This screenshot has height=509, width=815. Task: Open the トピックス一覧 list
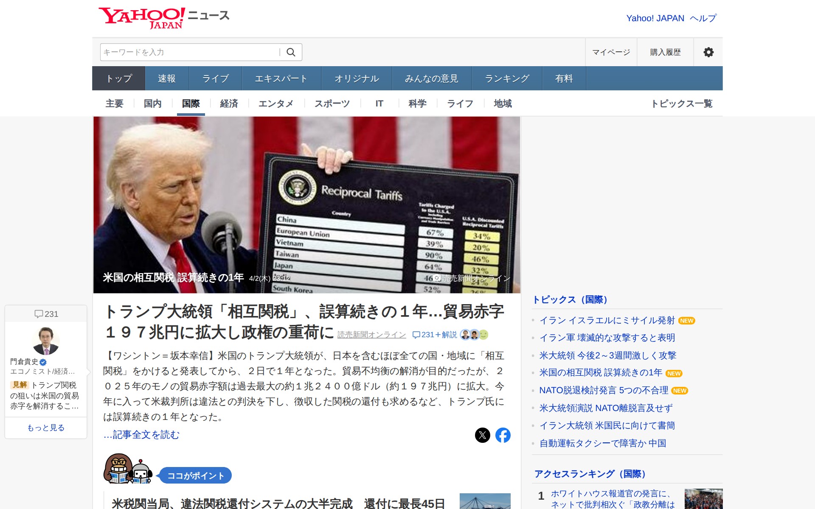point(682,103)
